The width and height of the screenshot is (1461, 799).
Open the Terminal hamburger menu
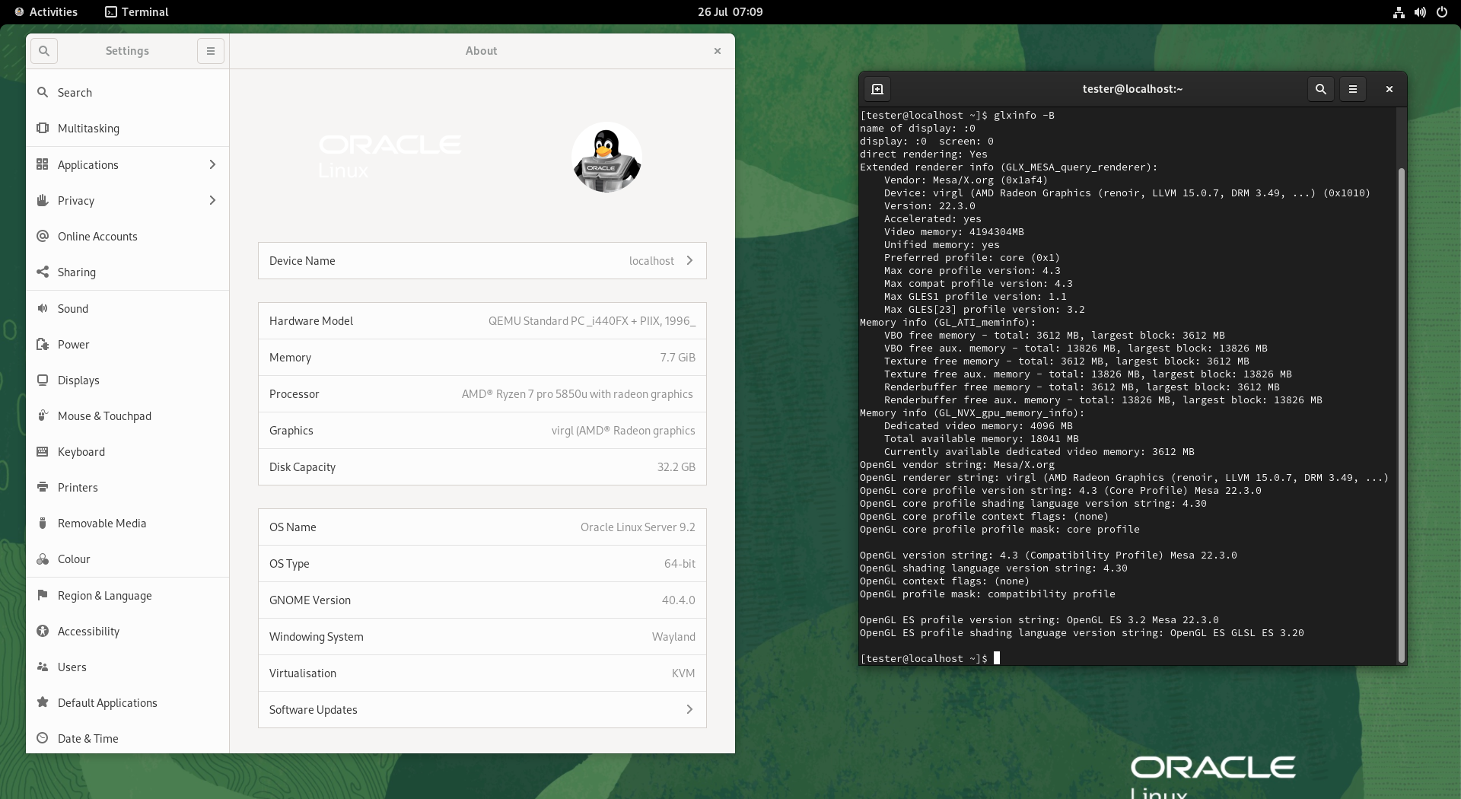click(1353, 89)
